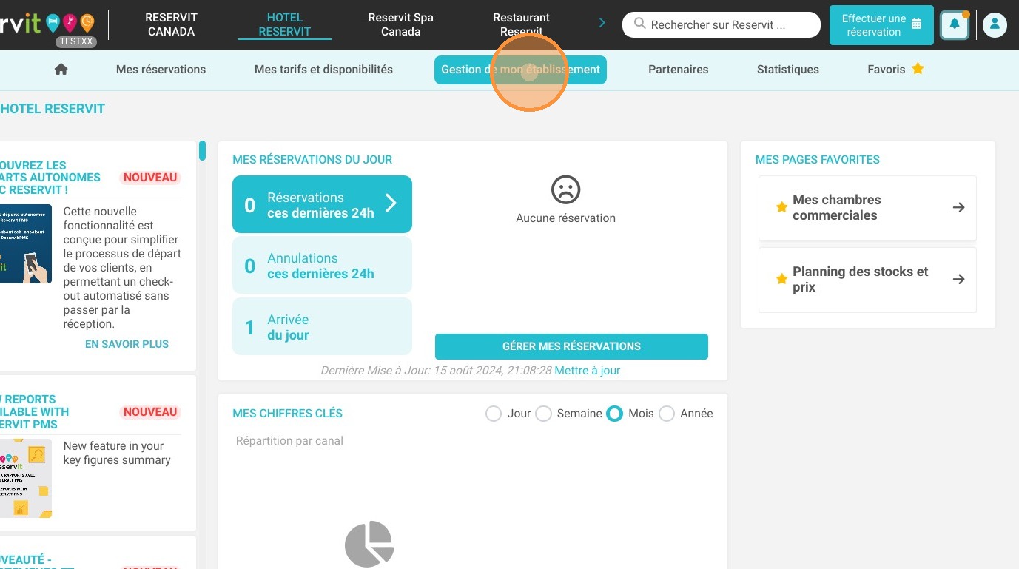Image resolution: width=1019 pixels, height=569 pixels.
Task: Open the user profile icon
Action: click(995, 25)
